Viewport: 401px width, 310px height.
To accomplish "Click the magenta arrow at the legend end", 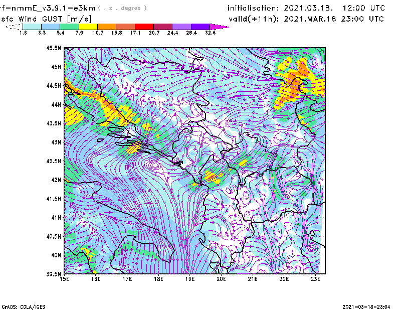I will tap(219, 27).
